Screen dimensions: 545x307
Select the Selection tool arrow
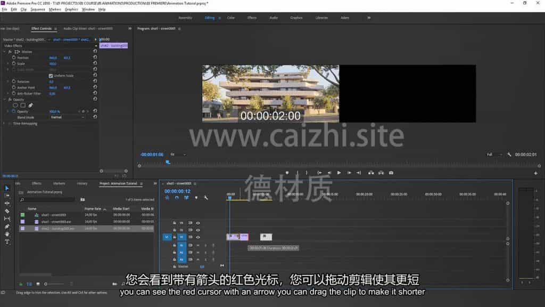coord(7,188)
